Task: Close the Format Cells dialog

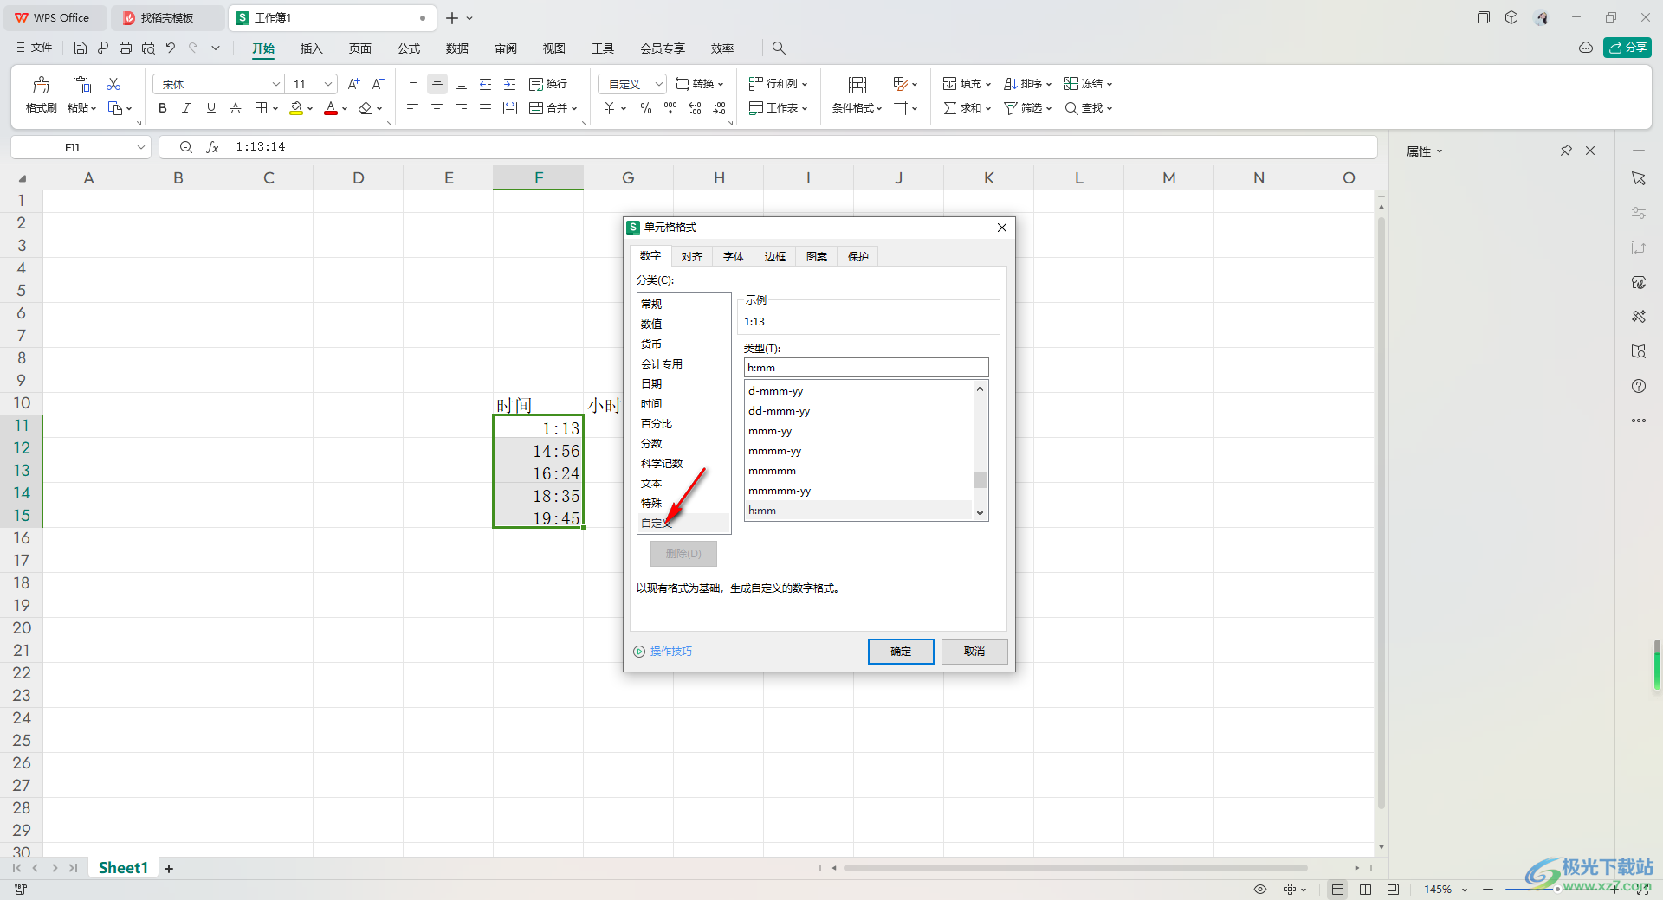Action: [1002, 228]
